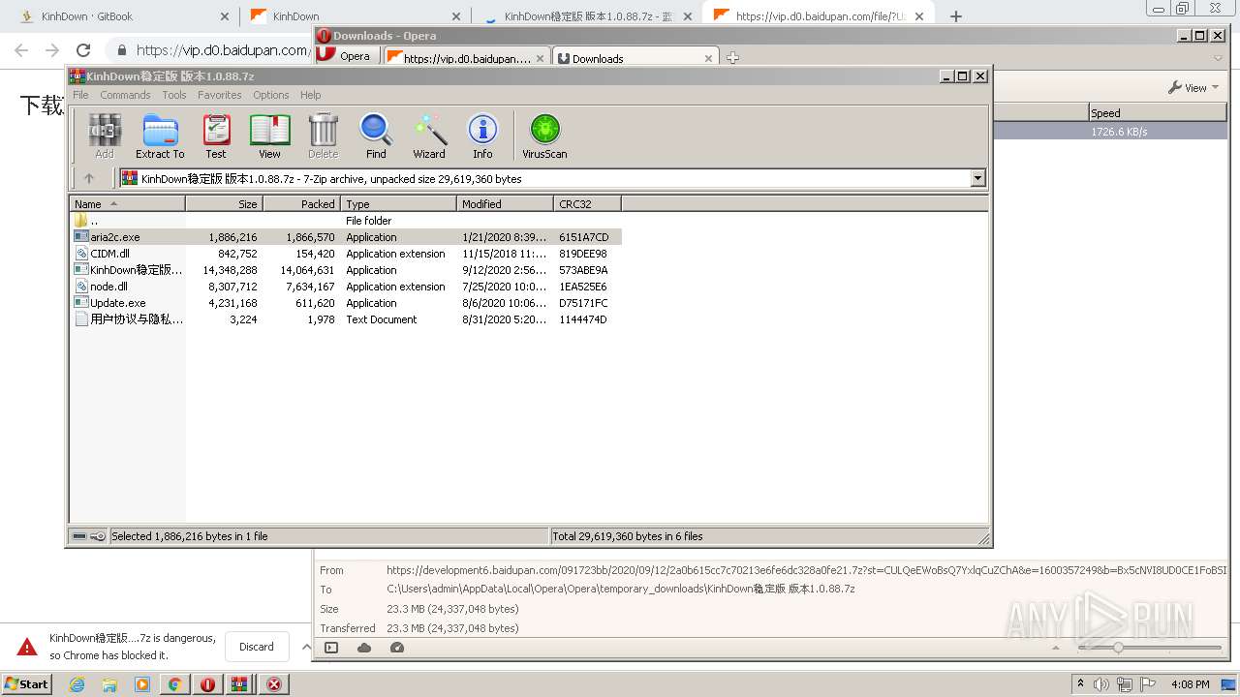The width and height of the screenshot is (1240, 697).
Task: Open the Help menu in WinRAR
Action: 311,95
